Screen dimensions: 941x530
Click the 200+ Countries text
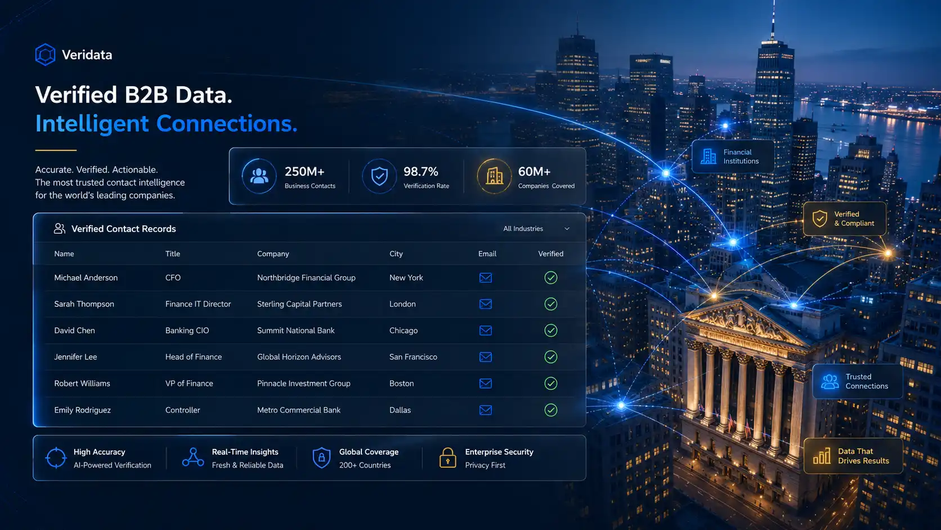pyautogui.click(x=365, y=465)
